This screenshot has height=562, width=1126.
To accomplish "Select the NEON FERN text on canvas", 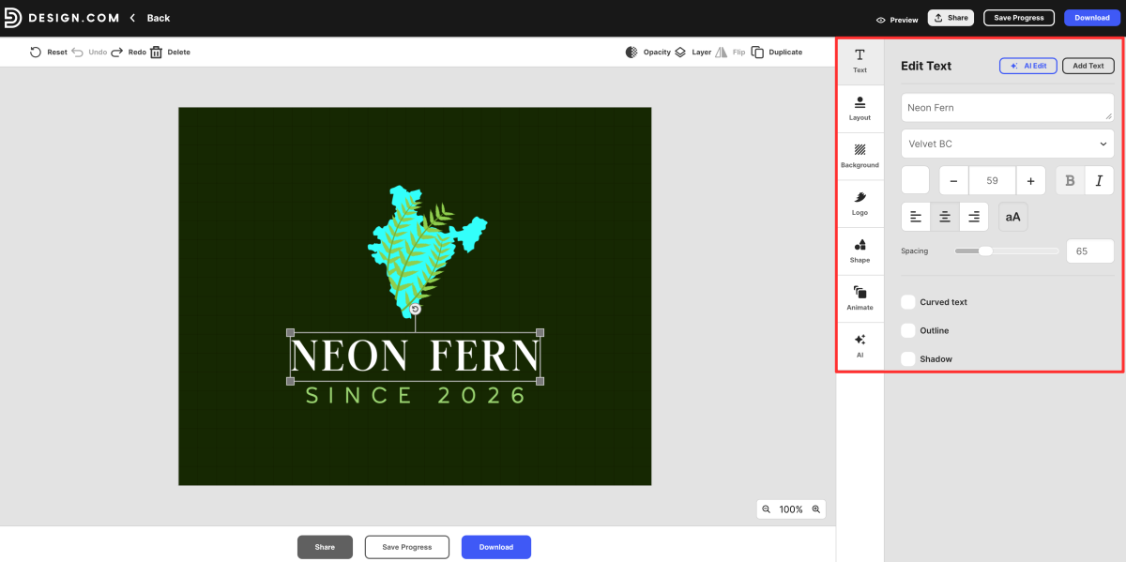I will (x=415, y=357).
